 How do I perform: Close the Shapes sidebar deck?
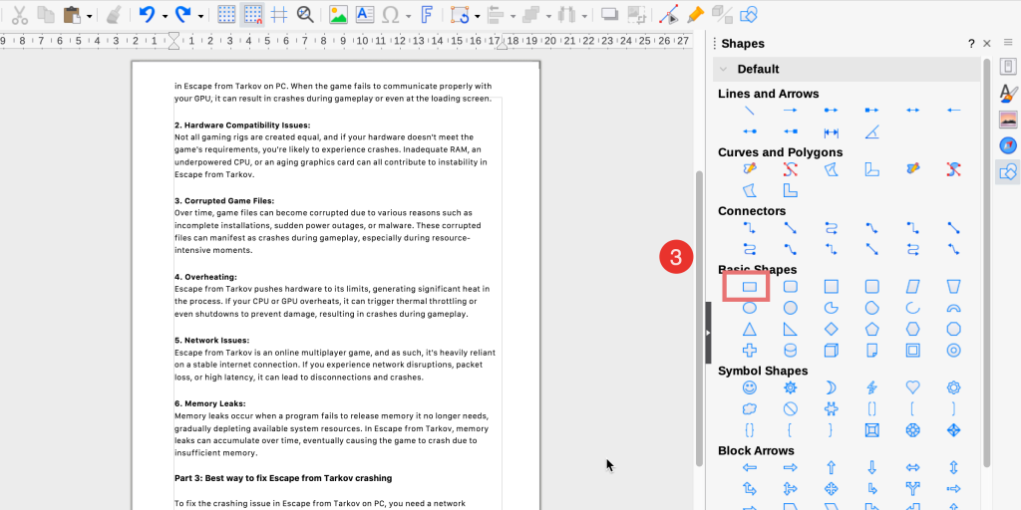[987, 44]
